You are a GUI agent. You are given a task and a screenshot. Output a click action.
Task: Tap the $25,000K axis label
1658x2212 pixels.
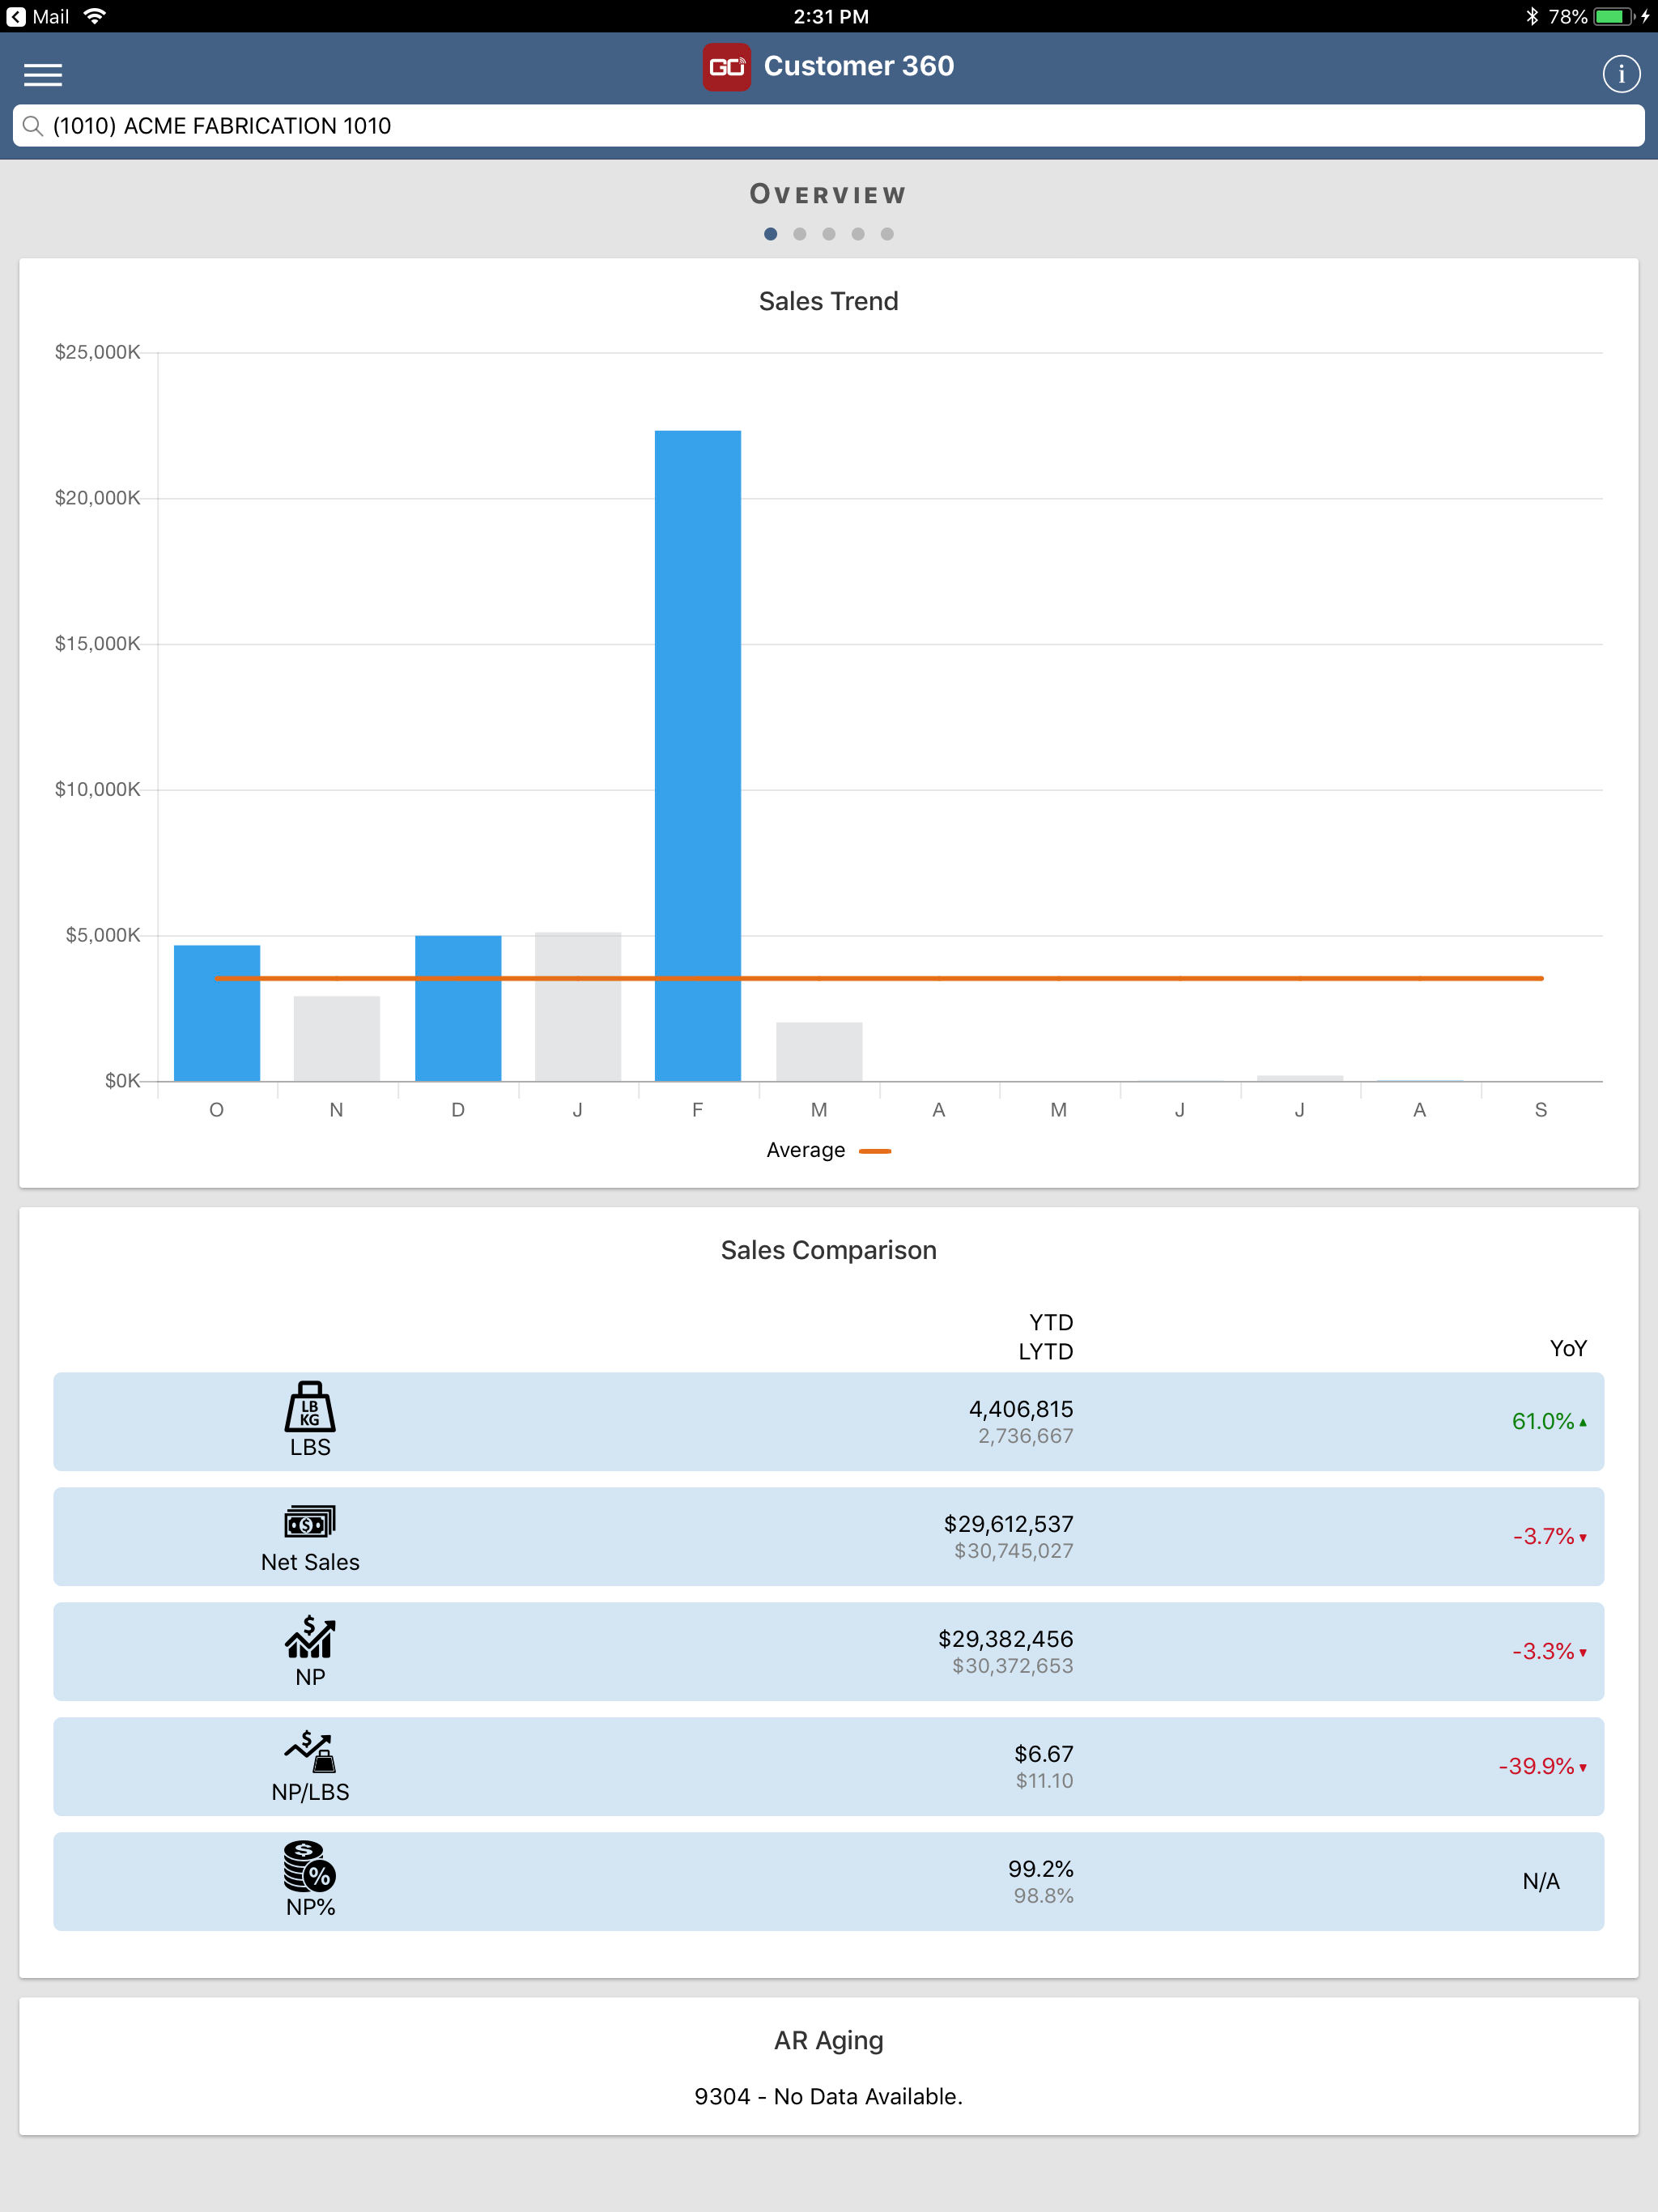tap(98, 352)
